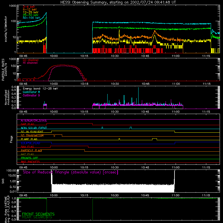223x223 pixels.
Task: Click the NON_SOLAR_EVENT flag label
Action: pos(34,128)
